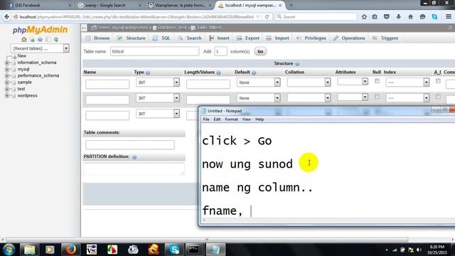Screen dimensions: 455x256
Task: Select the test database in tree
Action: [x=21, y=89]
